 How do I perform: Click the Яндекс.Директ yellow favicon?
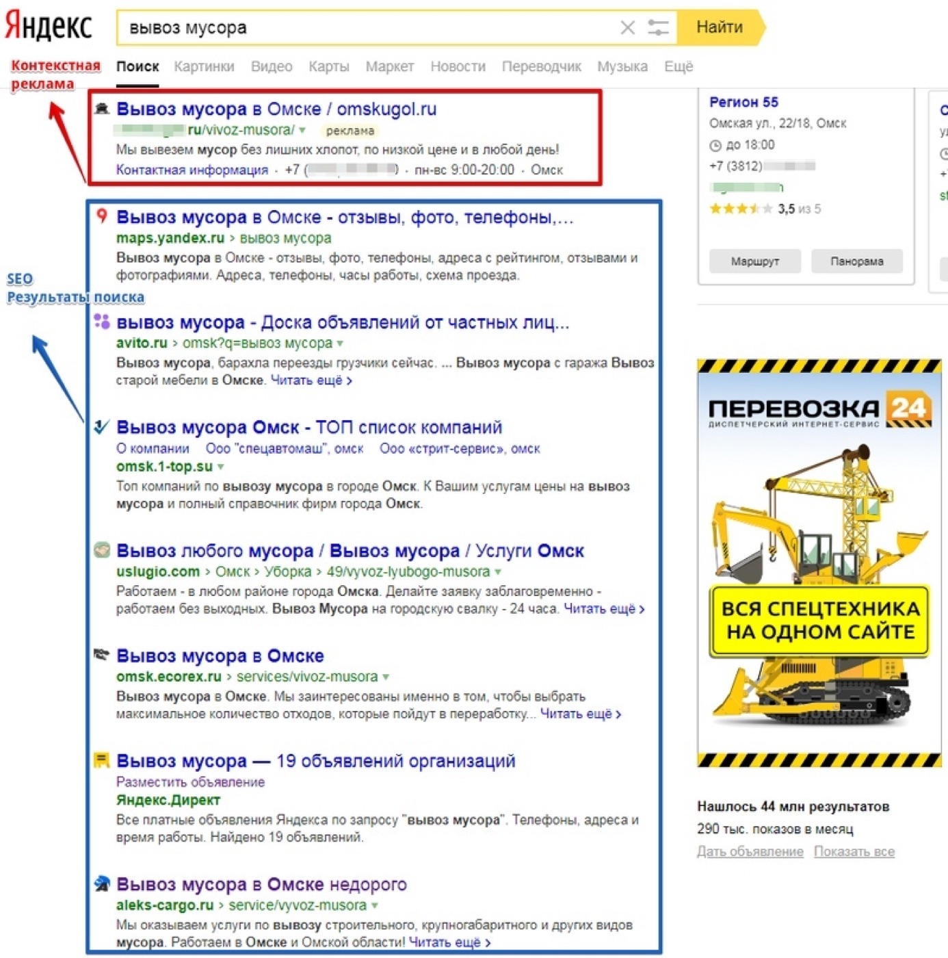point(102,760)
